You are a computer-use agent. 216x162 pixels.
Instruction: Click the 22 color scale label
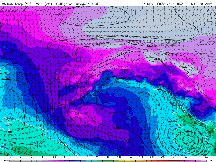[152, 157]
